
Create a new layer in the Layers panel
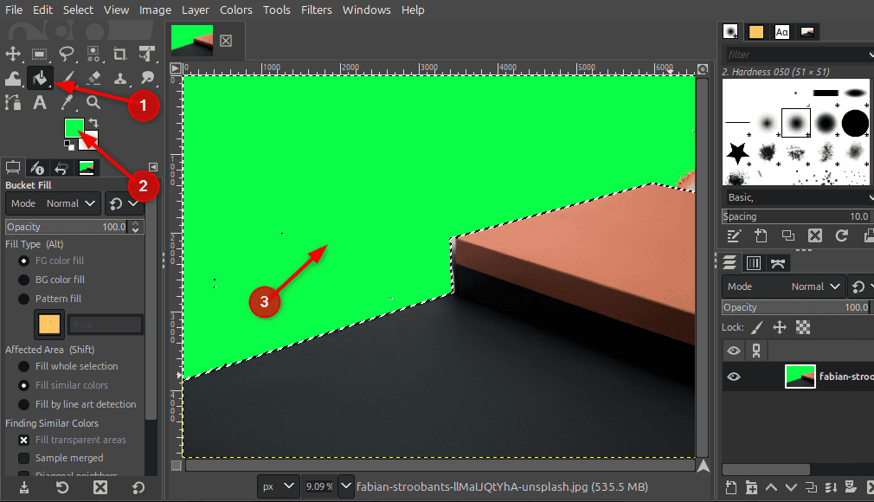tap(729, 488)
